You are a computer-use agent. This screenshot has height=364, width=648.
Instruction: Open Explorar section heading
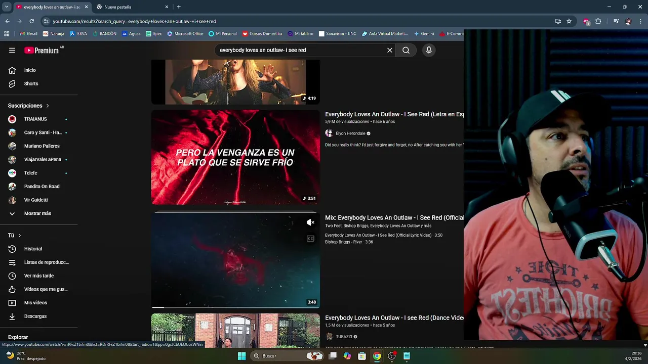[18, 337]
